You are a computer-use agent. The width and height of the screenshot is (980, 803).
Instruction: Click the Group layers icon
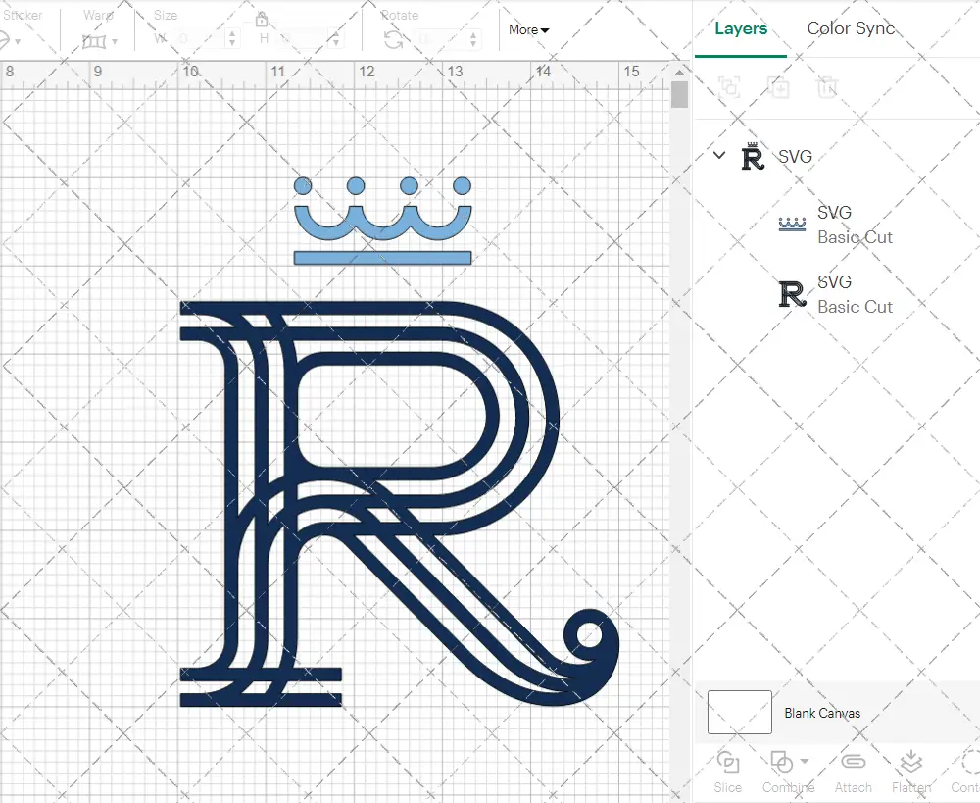click(728, 87)
